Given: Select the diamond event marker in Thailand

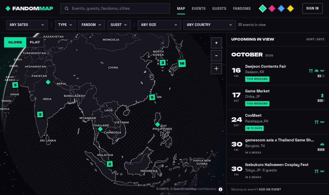Looking at the screenshot, I should click(x=100, y=129).
